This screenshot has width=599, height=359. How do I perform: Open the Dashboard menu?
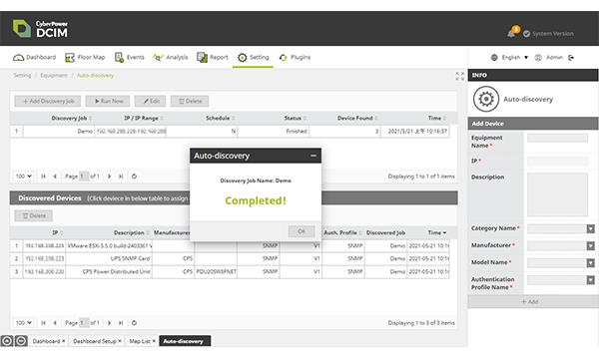pyautogui.click(x=34, y=57)
